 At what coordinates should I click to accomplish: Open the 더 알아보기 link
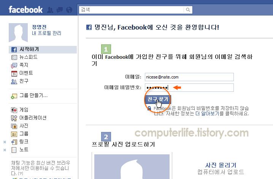tap(207, 114)
